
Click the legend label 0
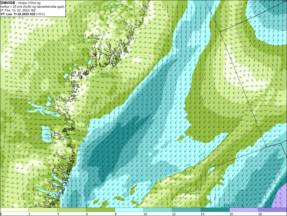coord(1,214)
